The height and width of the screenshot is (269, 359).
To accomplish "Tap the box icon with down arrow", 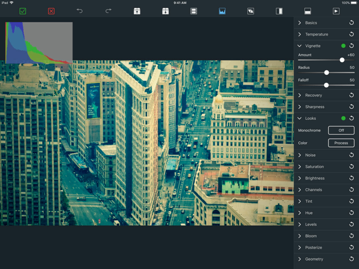I will 165,11.
